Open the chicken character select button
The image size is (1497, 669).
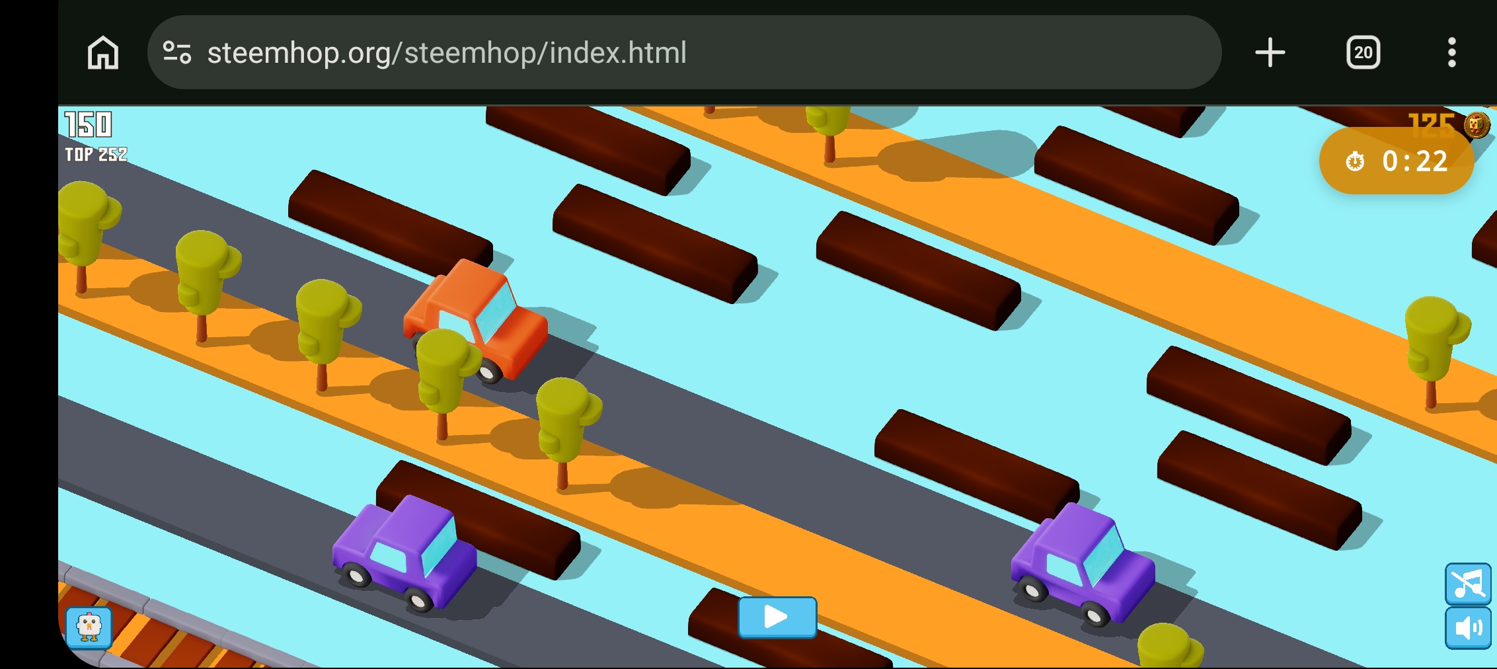(x=89, y=627)
